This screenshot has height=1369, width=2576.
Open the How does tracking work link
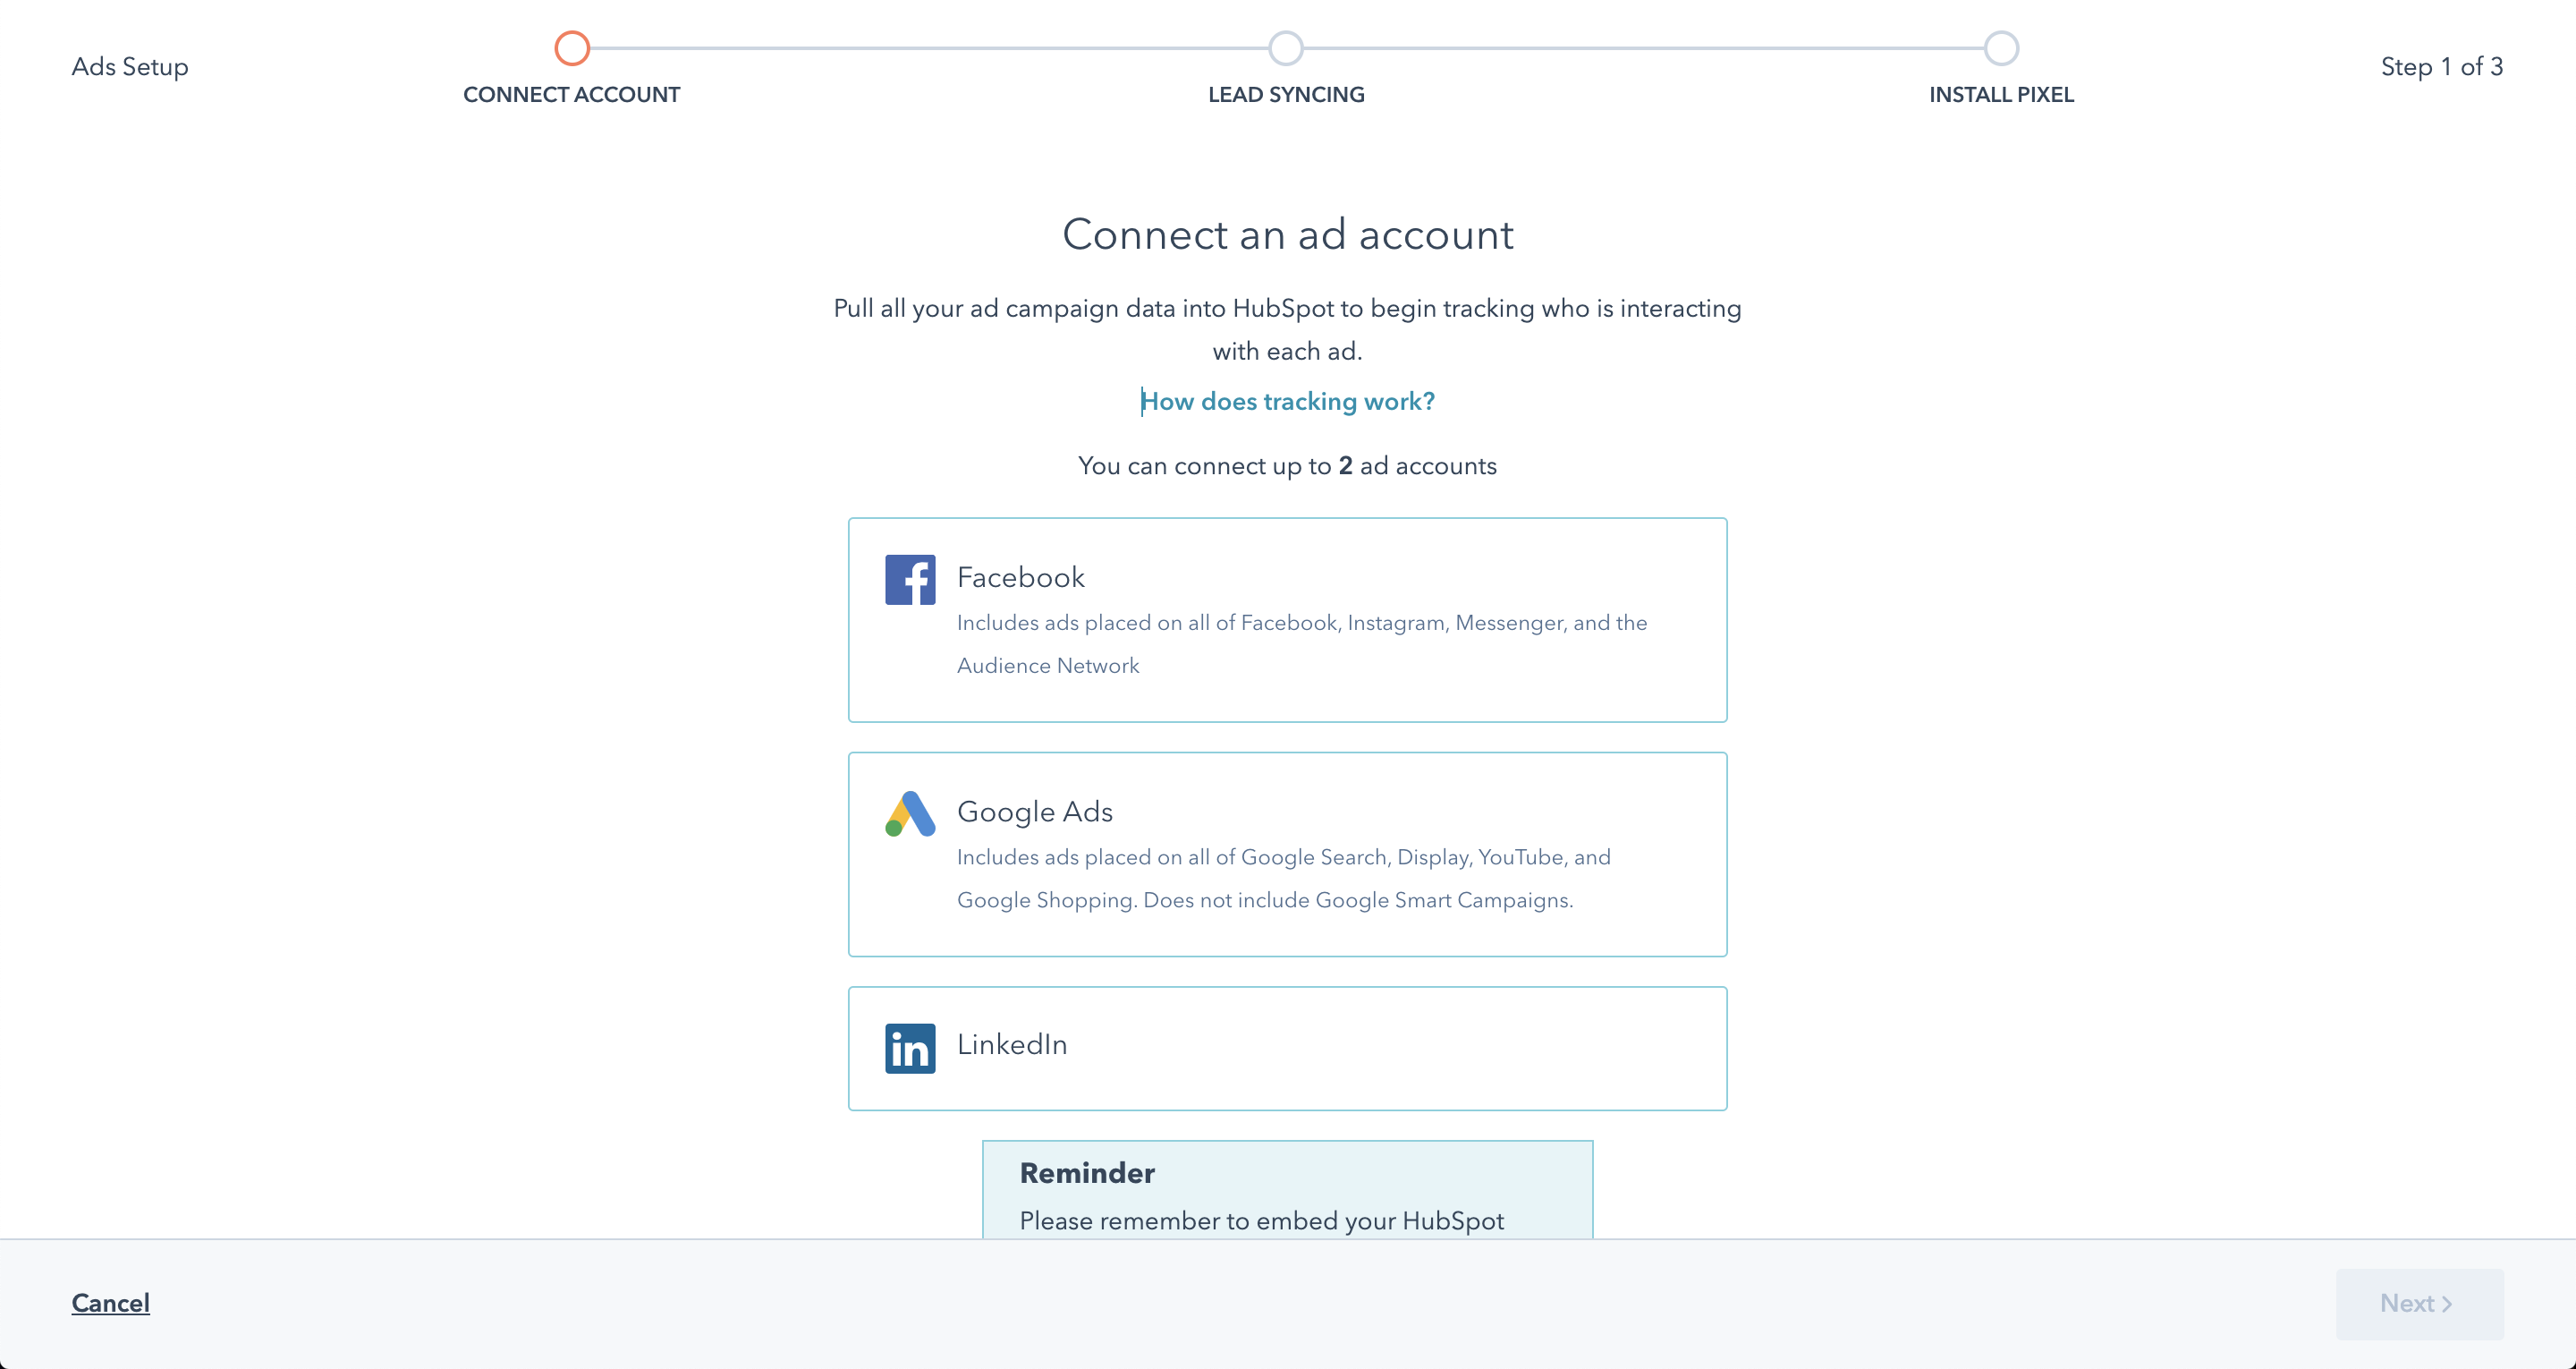tap(1287, 401)
